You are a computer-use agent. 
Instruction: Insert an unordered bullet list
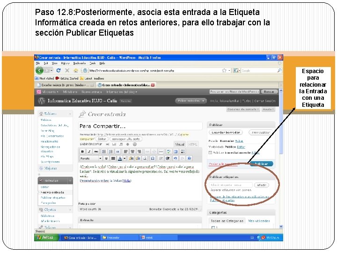coord(104,152)
